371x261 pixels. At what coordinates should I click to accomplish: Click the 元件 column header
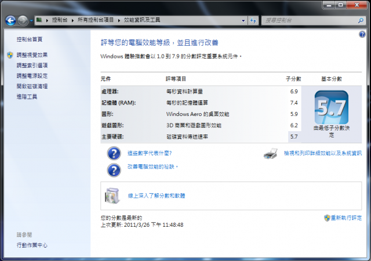tap(106, 79)
